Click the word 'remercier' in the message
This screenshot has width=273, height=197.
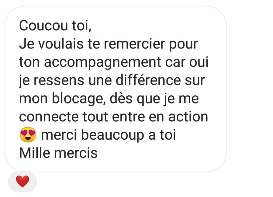[134, 44]
